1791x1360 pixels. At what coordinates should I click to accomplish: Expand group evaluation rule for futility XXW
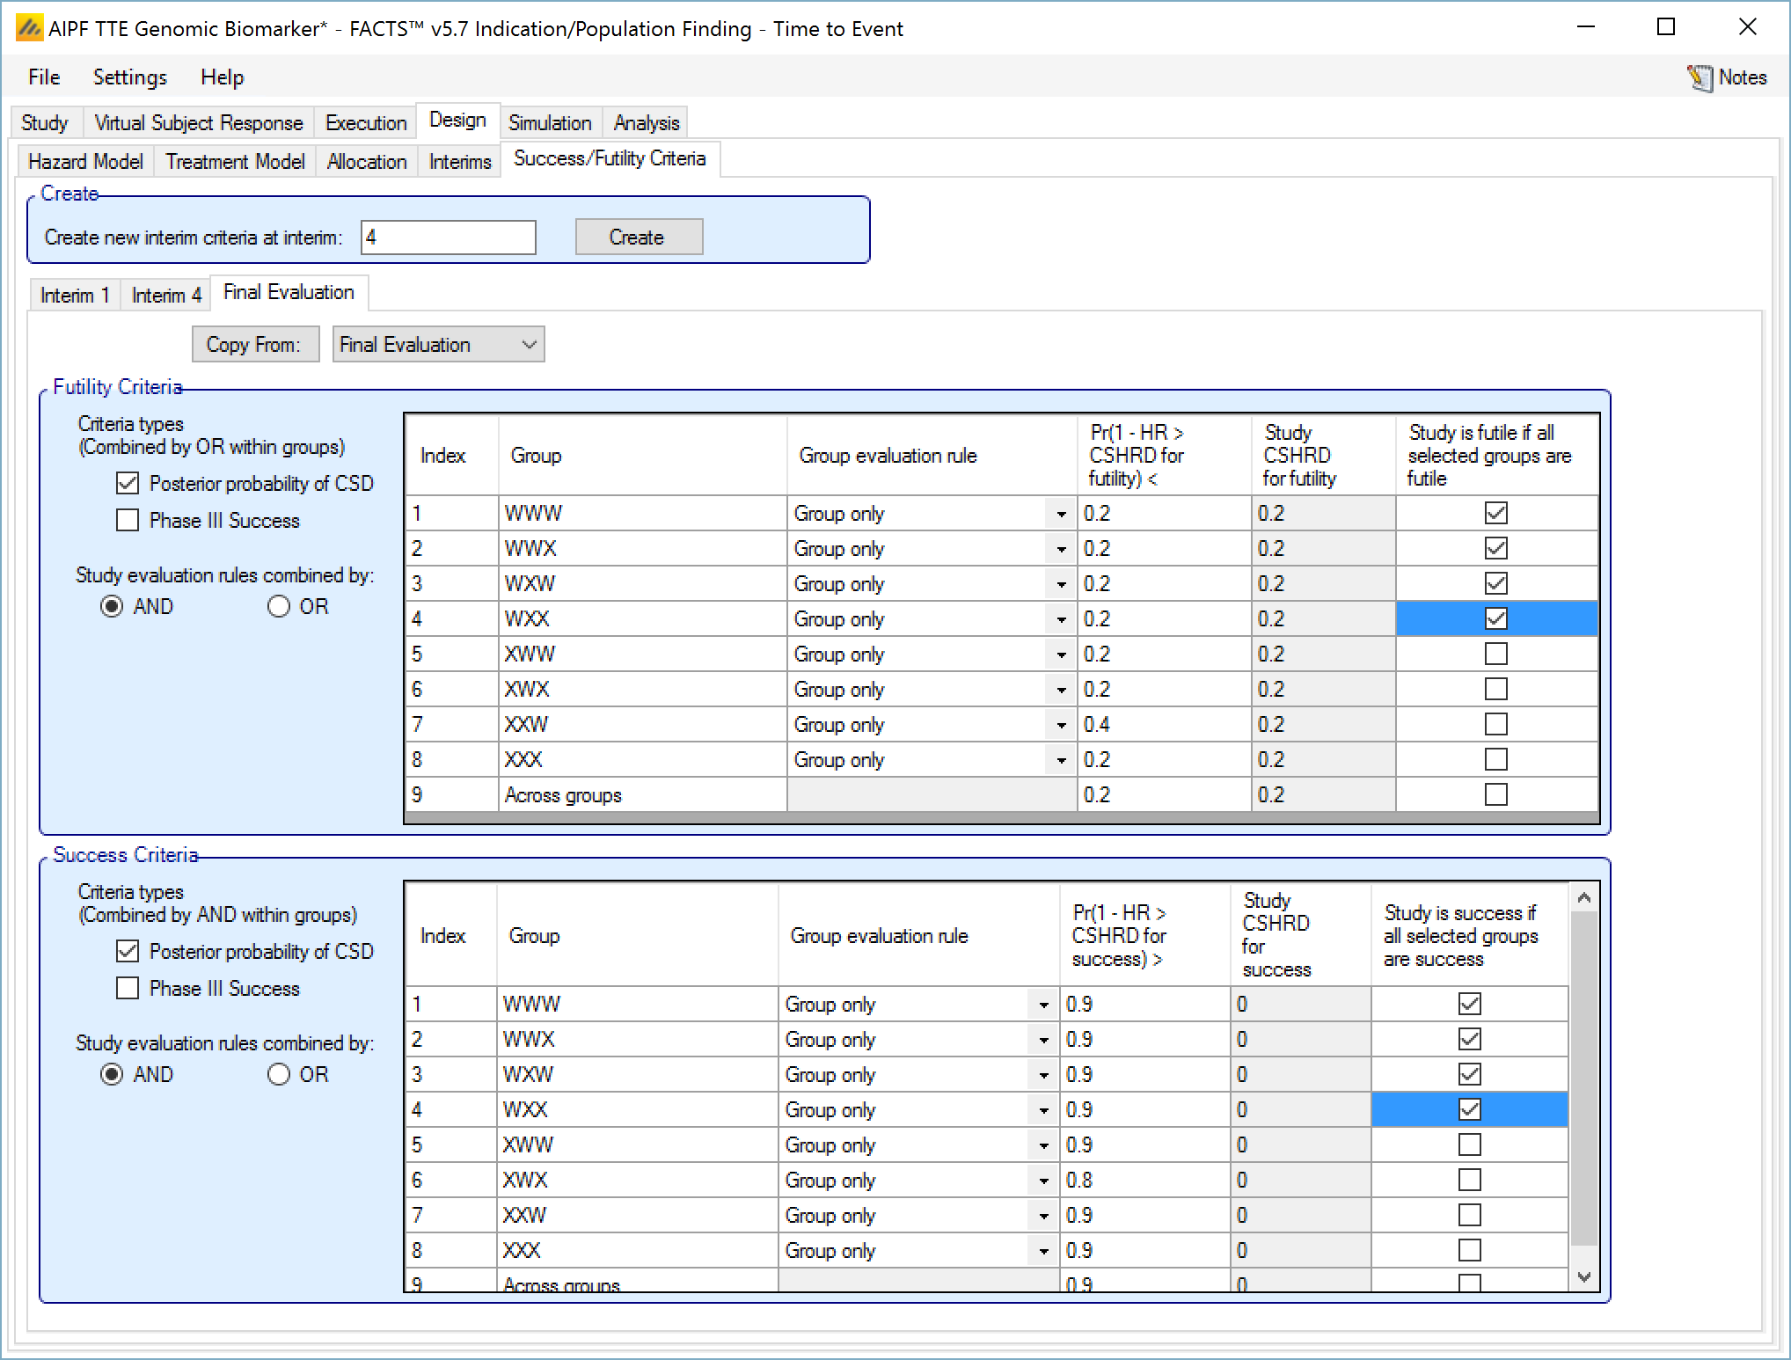(1061, 725)
